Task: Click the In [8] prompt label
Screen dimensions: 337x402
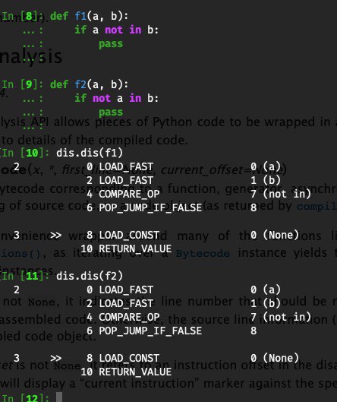Action: point(22,16)
